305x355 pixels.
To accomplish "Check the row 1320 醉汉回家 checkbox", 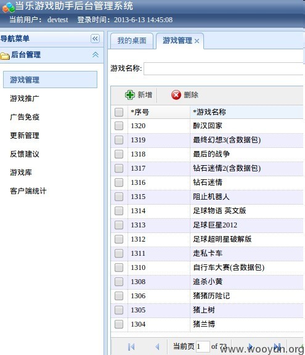I will tap(119, 126).
